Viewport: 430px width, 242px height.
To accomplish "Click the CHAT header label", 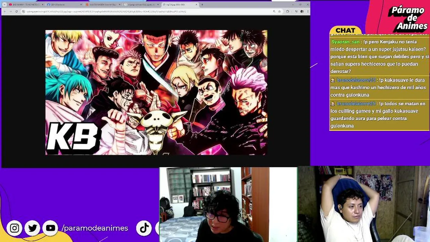I will (345, 30).
